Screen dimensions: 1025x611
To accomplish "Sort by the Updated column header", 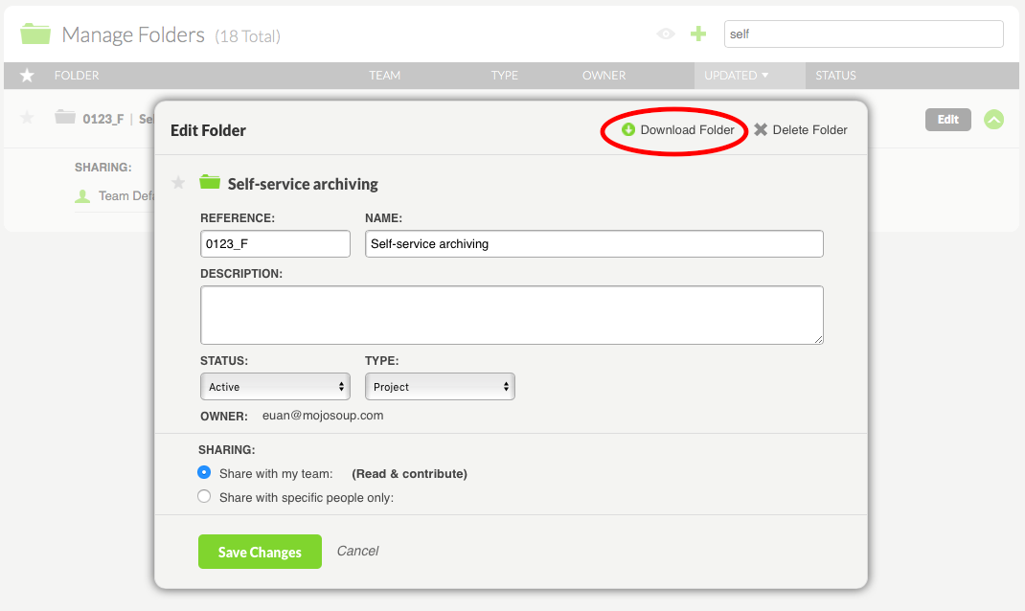I will point(736,76).
